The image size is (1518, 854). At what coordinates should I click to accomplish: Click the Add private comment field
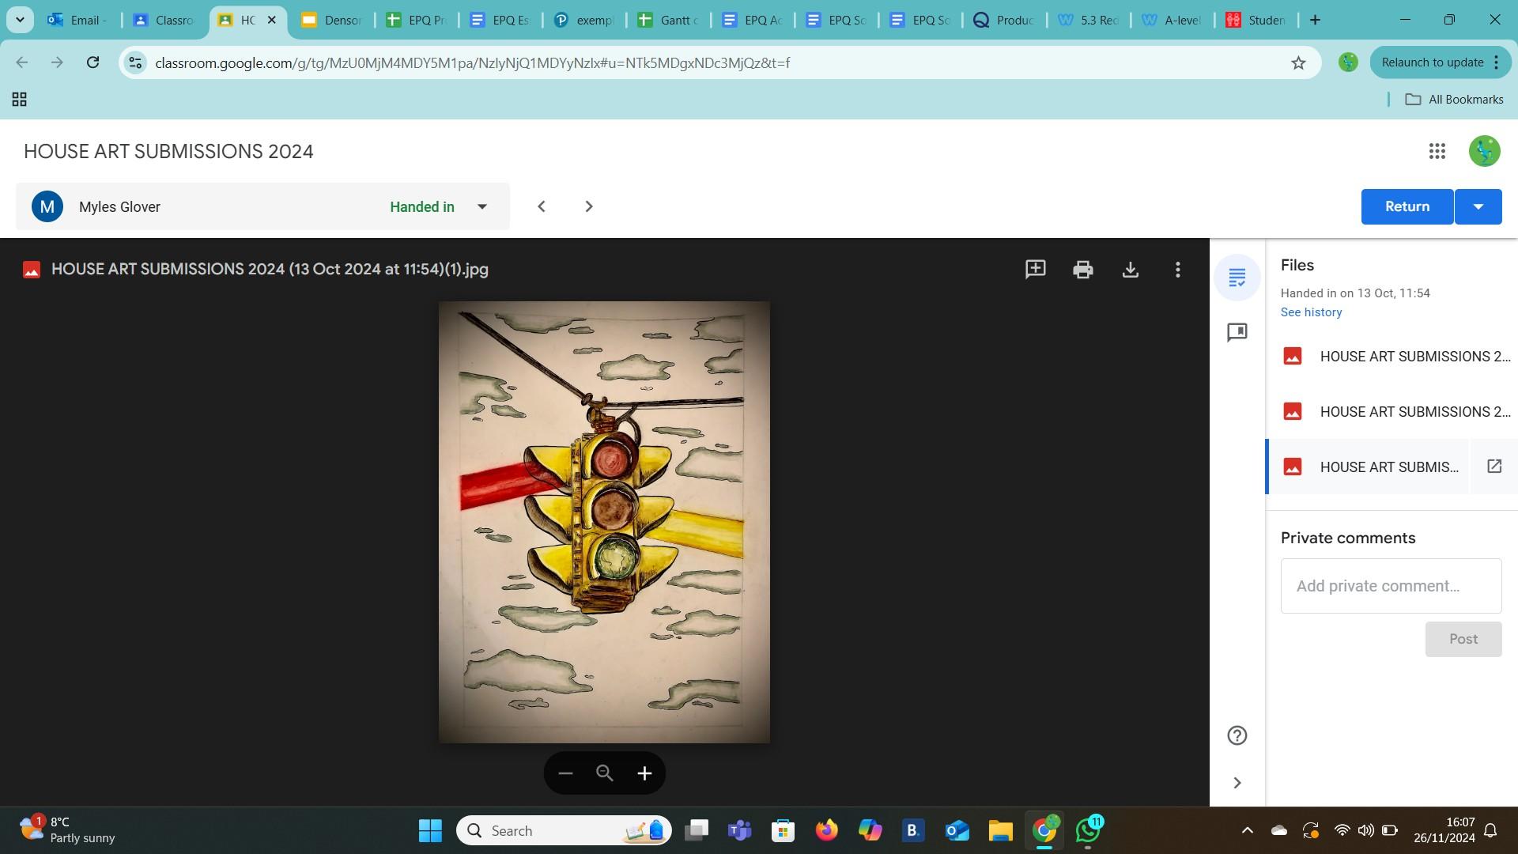coord(1391,586)
